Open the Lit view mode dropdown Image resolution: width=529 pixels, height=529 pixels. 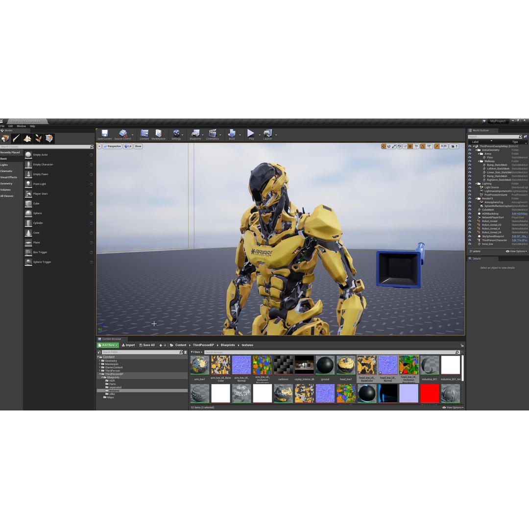point(128,146)
